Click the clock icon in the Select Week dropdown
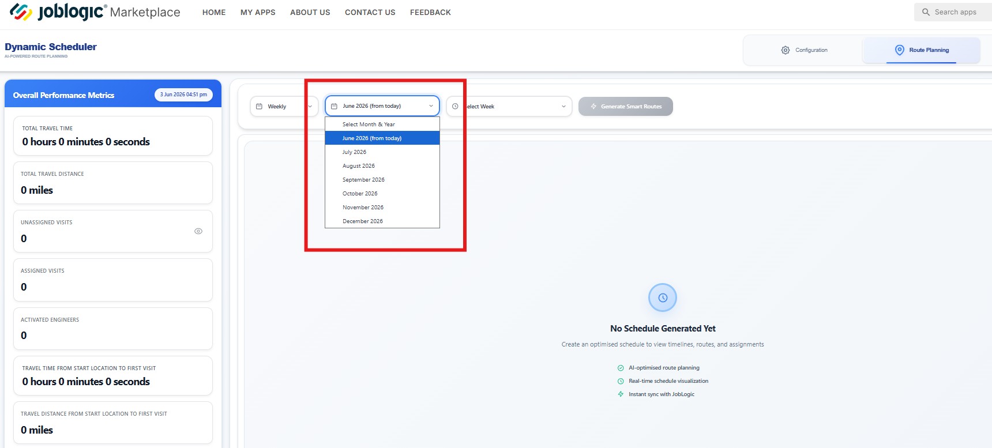992x448 pixels. coord(455,106)
